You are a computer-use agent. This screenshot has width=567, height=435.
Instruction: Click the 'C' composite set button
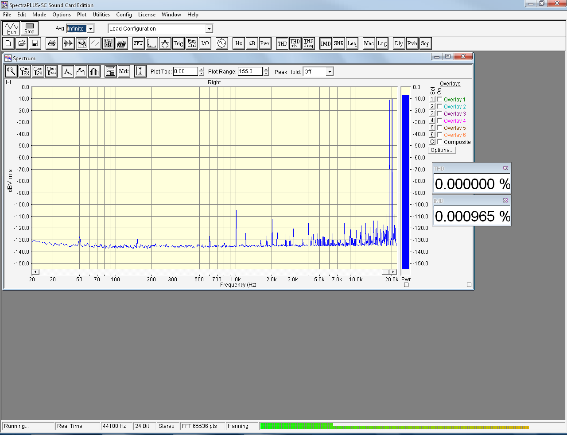432,142
